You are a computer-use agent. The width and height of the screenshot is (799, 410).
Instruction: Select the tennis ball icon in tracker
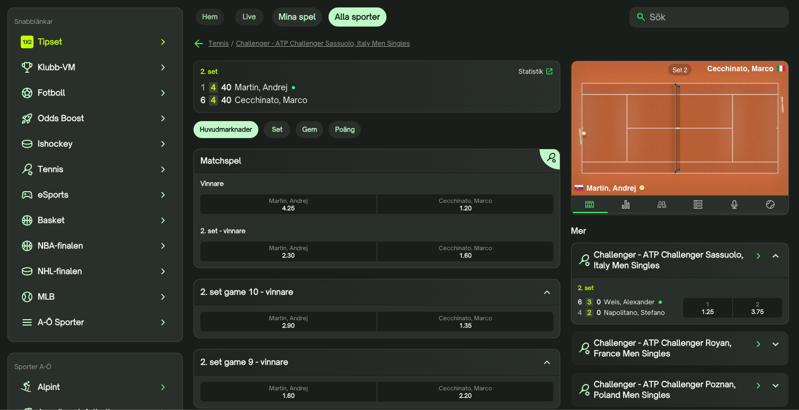[x=770, y=204]
